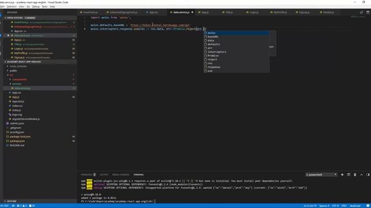
Task: Choose 'interceptors' autocomplete suggestion
Action: [237, 52]
